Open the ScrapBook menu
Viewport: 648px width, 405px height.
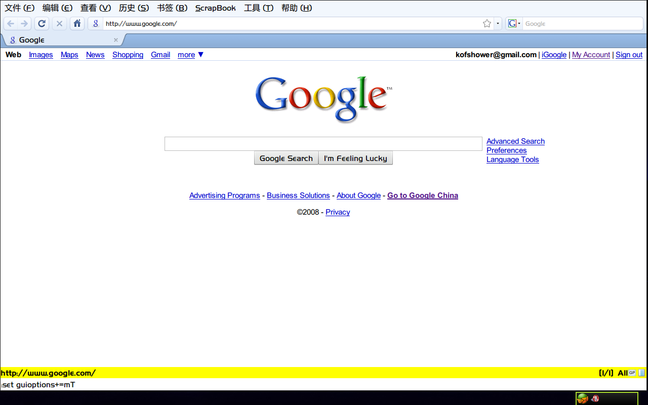(216, 8)
